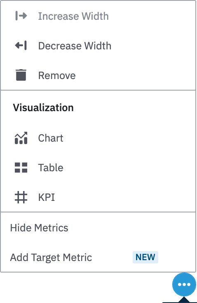Image resolution: width=197 pixels, height=303 pixels.
Task: Open the blue ellipsis options button
Action: coord(184,284)
